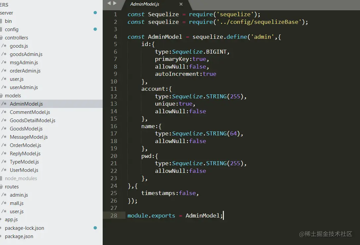The height and width of the screenshot is (245, 360).
Task: Collapse the models folder
Action: (13, 96)
